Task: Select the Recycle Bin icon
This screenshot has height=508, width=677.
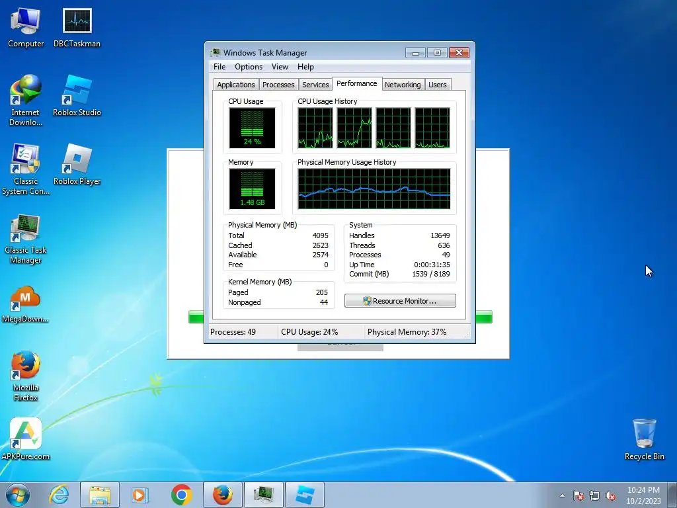Action: (644, 439)
